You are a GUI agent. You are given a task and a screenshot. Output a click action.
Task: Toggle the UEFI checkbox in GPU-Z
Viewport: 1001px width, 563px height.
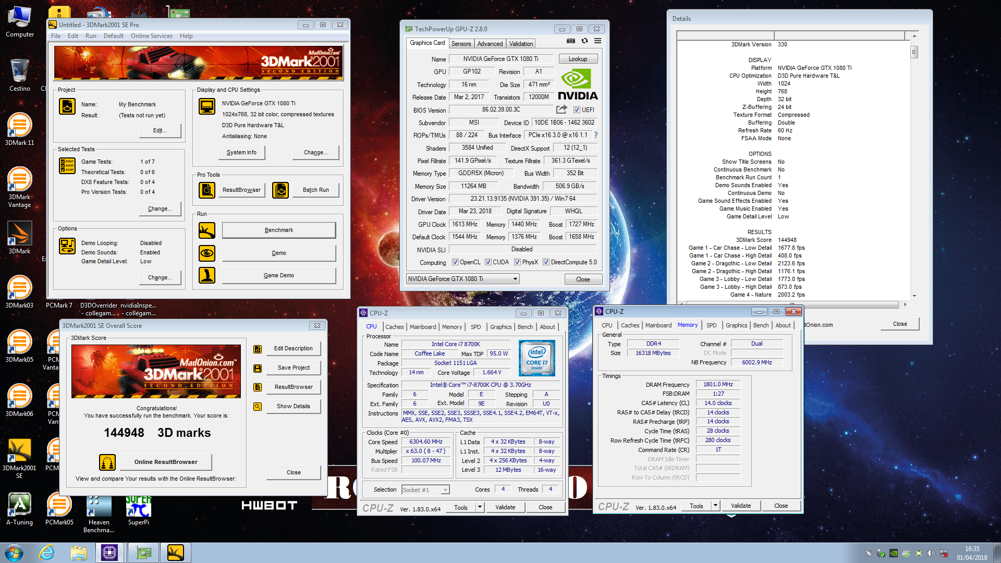point(577,110)
